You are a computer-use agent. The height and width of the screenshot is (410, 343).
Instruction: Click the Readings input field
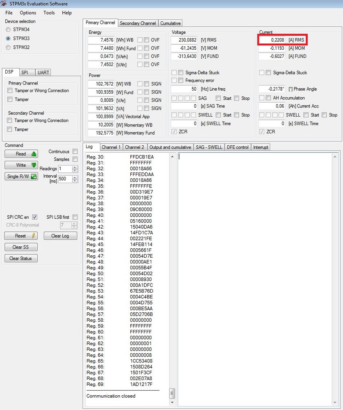[x=65, y=169]
